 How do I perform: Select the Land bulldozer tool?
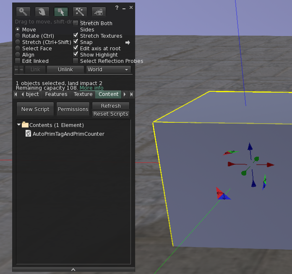click(x=99, y=12)
